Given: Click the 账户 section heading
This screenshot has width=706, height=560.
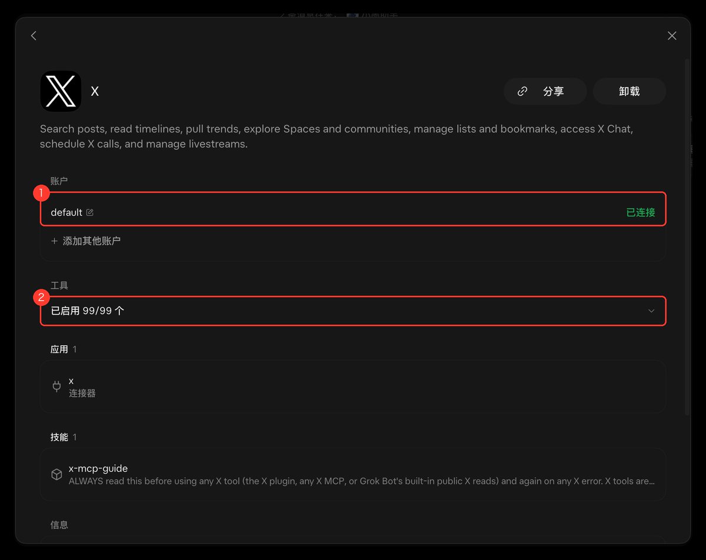Looking at the screenshot, I should pyautogui.click(x=59, y=181).
